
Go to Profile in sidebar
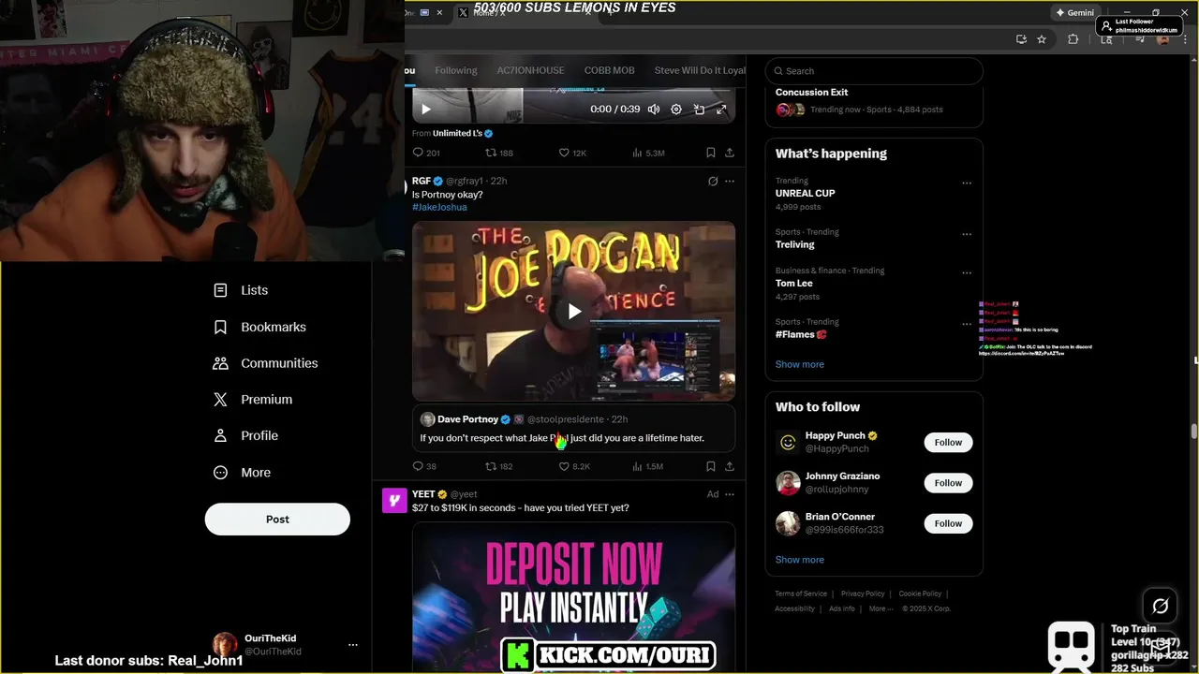tap(245, 435)
